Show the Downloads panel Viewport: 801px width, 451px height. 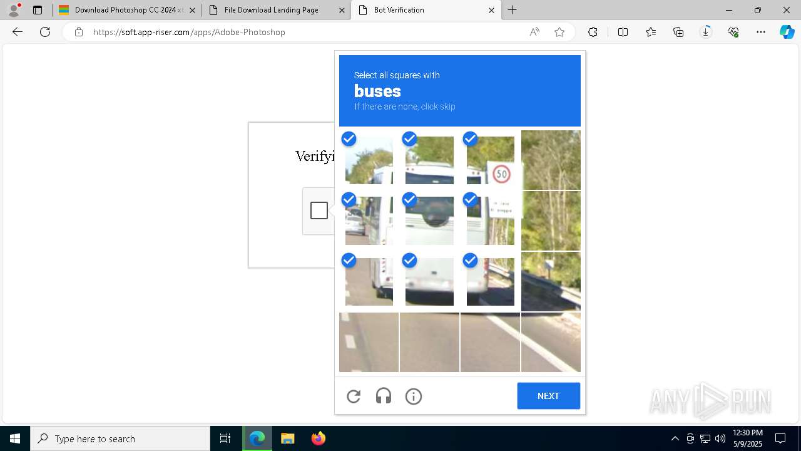706,32
